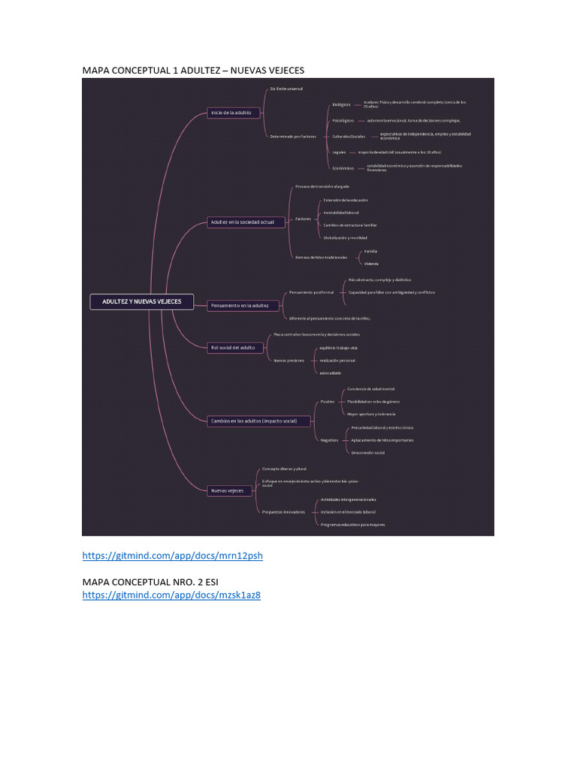
Task: Click the Propuestas innovadoras branch
Action: coord(283,511)
